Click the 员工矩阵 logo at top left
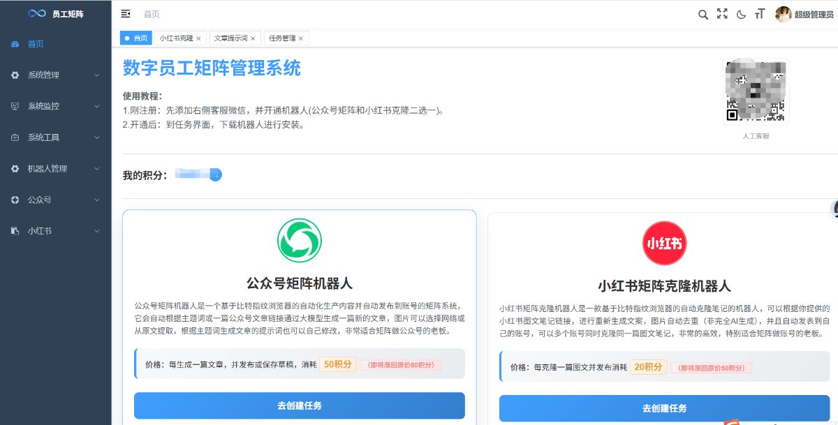This screenshot has width=838, height=425. click(x=56, y=13)
